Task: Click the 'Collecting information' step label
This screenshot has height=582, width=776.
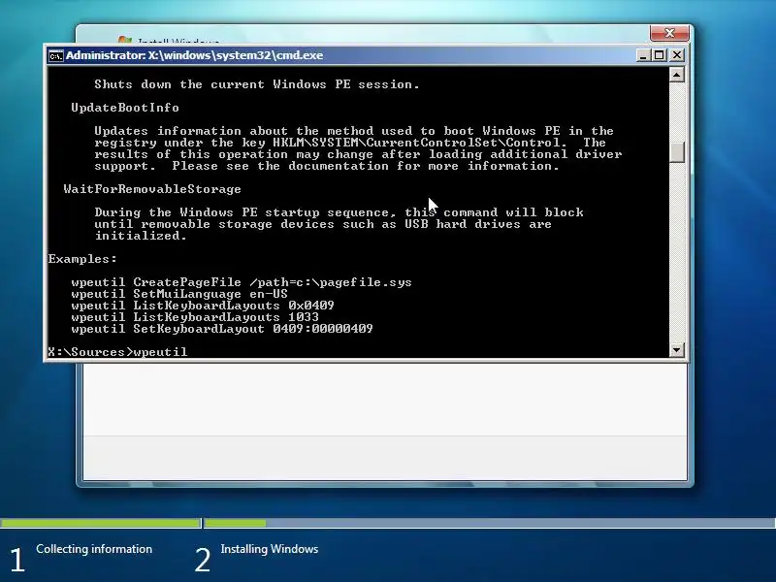Action: point(94,549)
